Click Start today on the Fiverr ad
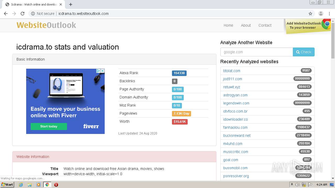 click(x=49, y=126)
